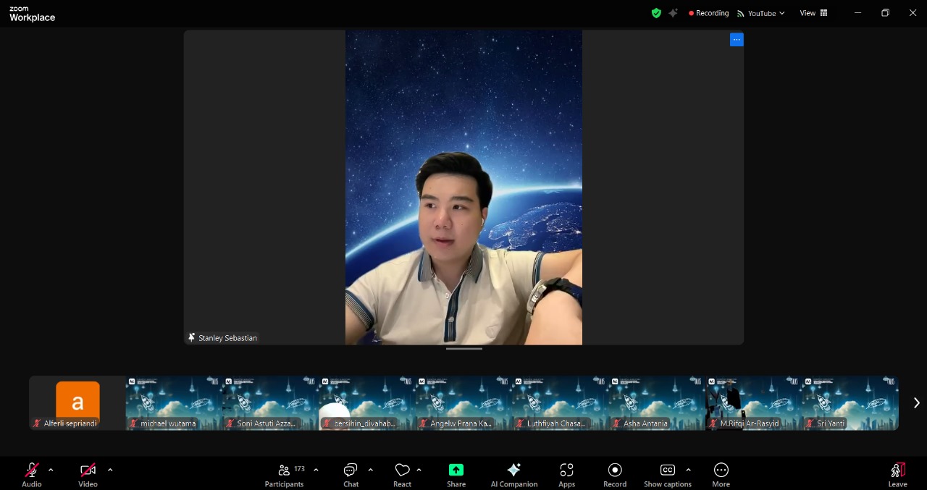927x490 pixels.
Task: Start camera with the Video button
Action: pos(88,475)
